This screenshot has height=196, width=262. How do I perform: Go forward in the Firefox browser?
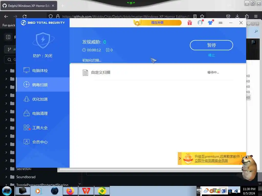15,16
